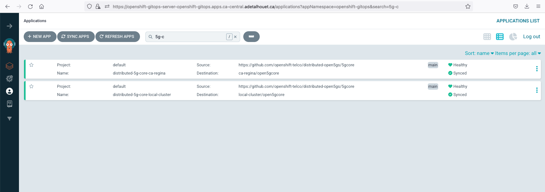Open the Items per page dropdown

pos(518,53)
